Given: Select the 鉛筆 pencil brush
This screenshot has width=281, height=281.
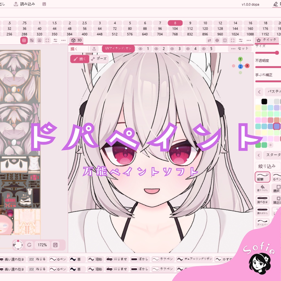Looking at the screenshot, I should coord(263,177).
